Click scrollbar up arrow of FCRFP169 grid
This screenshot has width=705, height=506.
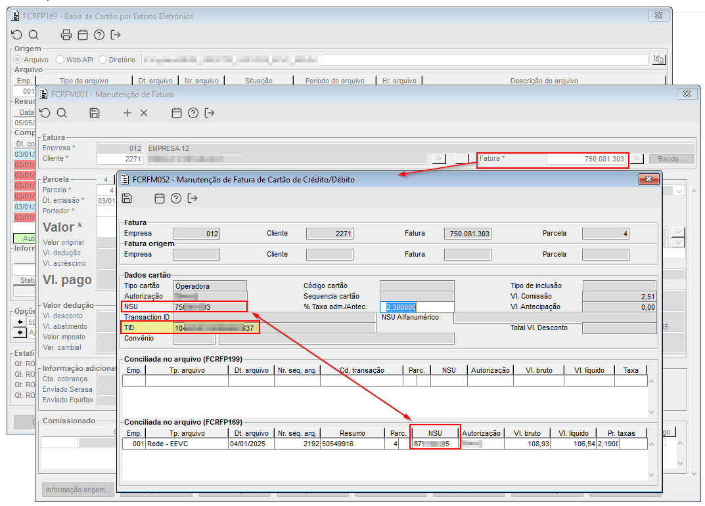click(652, 444)
